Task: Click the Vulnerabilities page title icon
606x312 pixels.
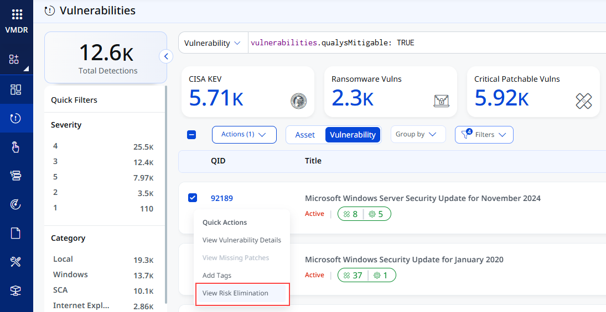Action: (x=50, y=10)
